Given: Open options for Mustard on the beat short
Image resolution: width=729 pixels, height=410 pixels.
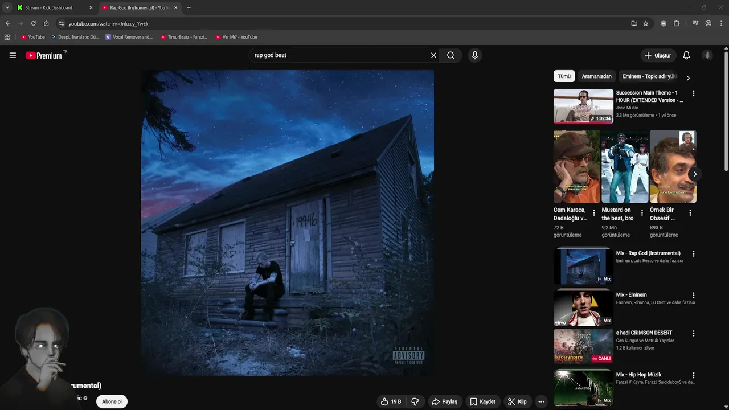Looking at the screenshot, I should click(642, 212).
